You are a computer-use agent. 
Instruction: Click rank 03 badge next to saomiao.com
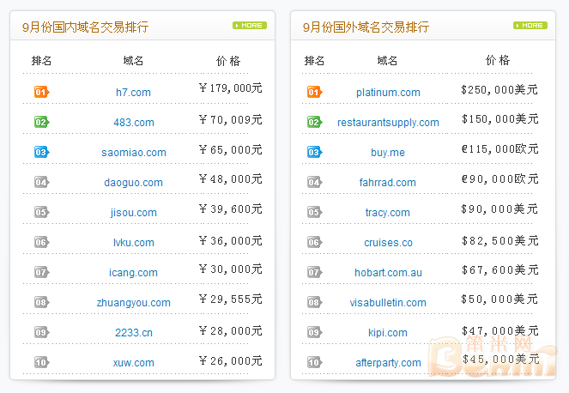pyautogui.click(x=42, y=152)
